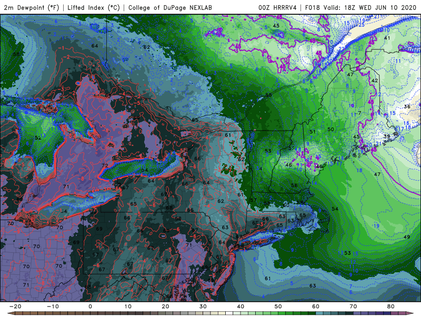Click the "51" dewpoint value on map
The width and height of the screenshot is (421, 316).
click(x=313, y=132)
